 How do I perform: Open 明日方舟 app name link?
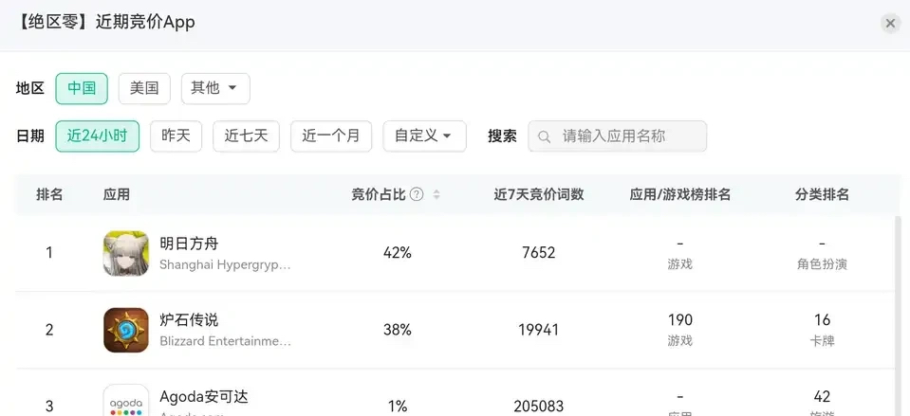point(189,244)
